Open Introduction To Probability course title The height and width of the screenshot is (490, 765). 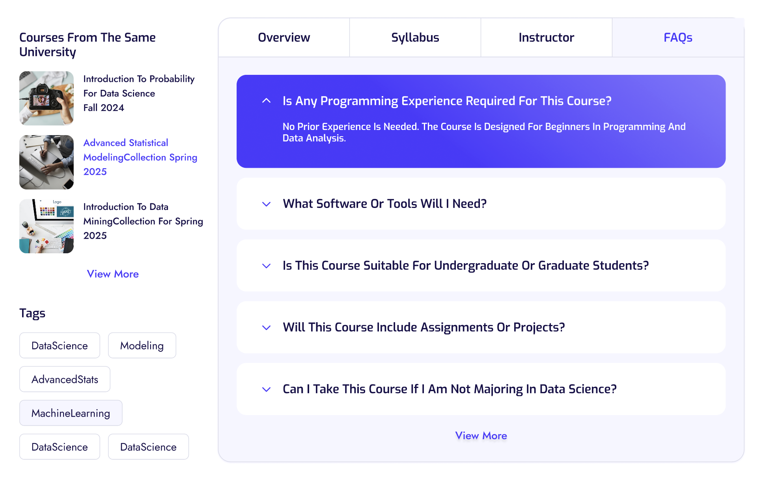tap(139, 93)
